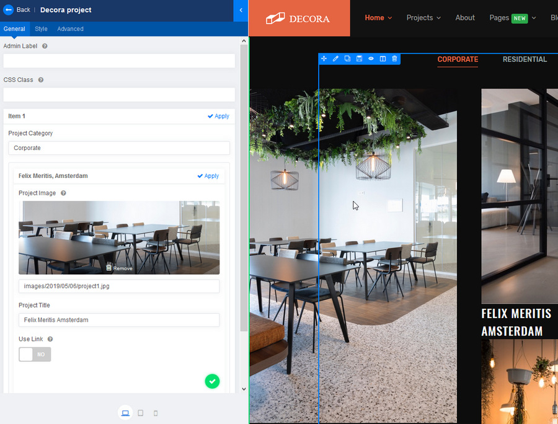Screen dimensions: 558x424
Task: Delete the block with the trash icon
Action: click(394, 59)
